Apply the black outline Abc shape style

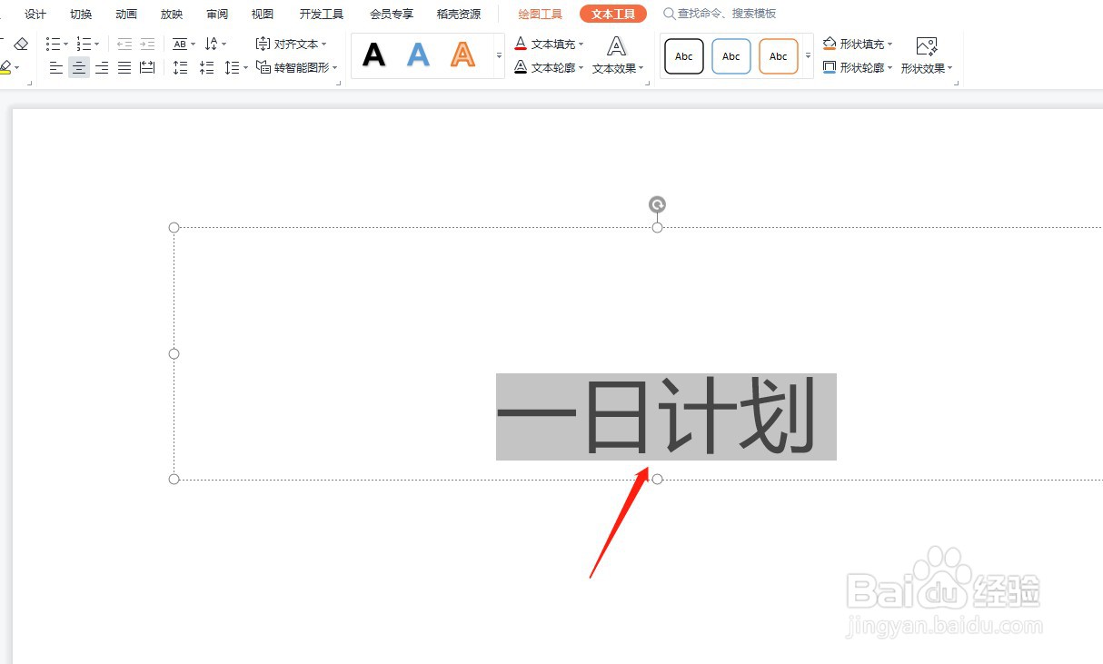[x=684, y=56]
